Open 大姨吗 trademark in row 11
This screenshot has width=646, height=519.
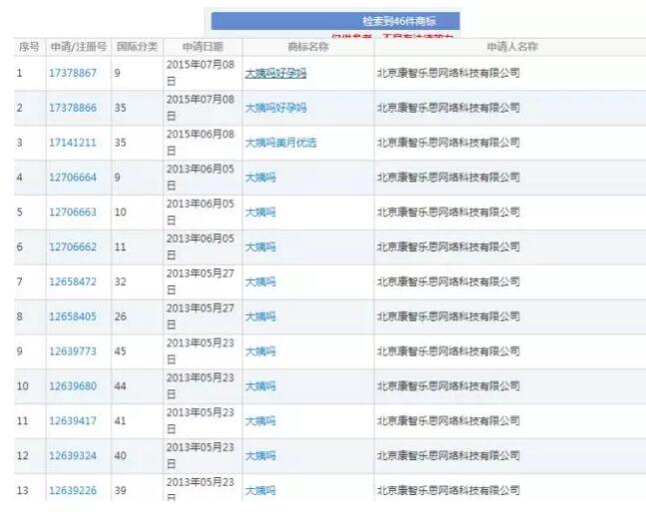(x=261, y=421)
